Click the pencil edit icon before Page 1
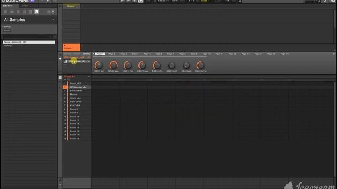The image size is (337, 189). tap(93, 54)
